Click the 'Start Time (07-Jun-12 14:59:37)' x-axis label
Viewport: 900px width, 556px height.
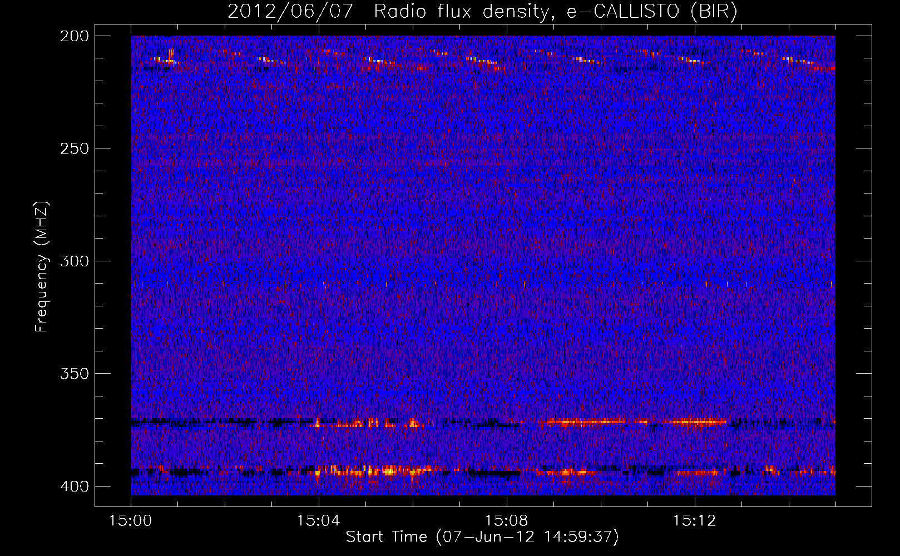[x=482, y=537]
